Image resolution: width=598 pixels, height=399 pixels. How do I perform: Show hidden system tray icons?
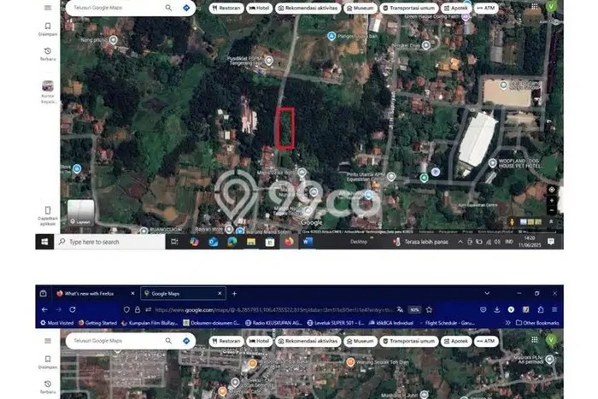460,242
